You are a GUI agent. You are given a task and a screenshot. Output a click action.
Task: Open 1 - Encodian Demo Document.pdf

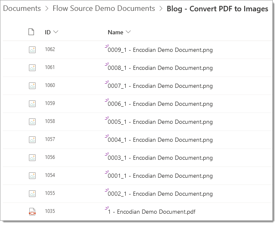152,212
